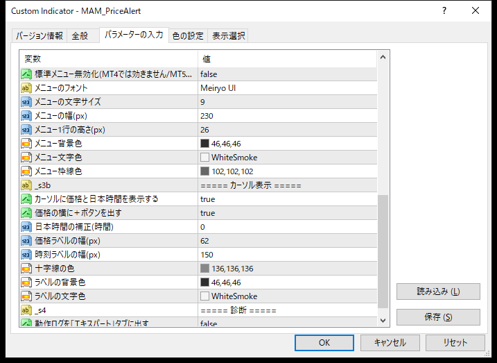
Task: Select the パラメーターの入力 tab
Action: (x=134, y=35)
